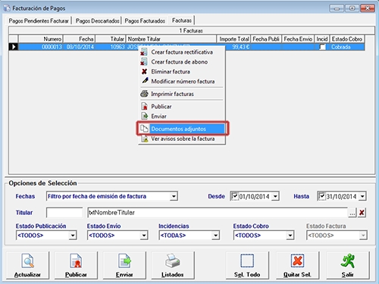379x284 pixels.
Task: Click the Publicar icon in context menu
Action: (x=144, y=107)
